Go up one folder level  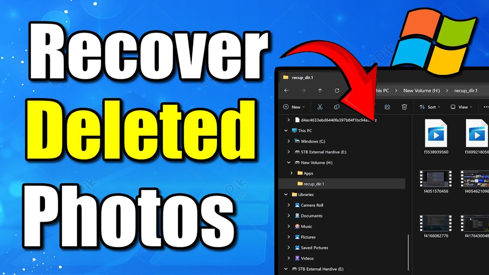320,91
